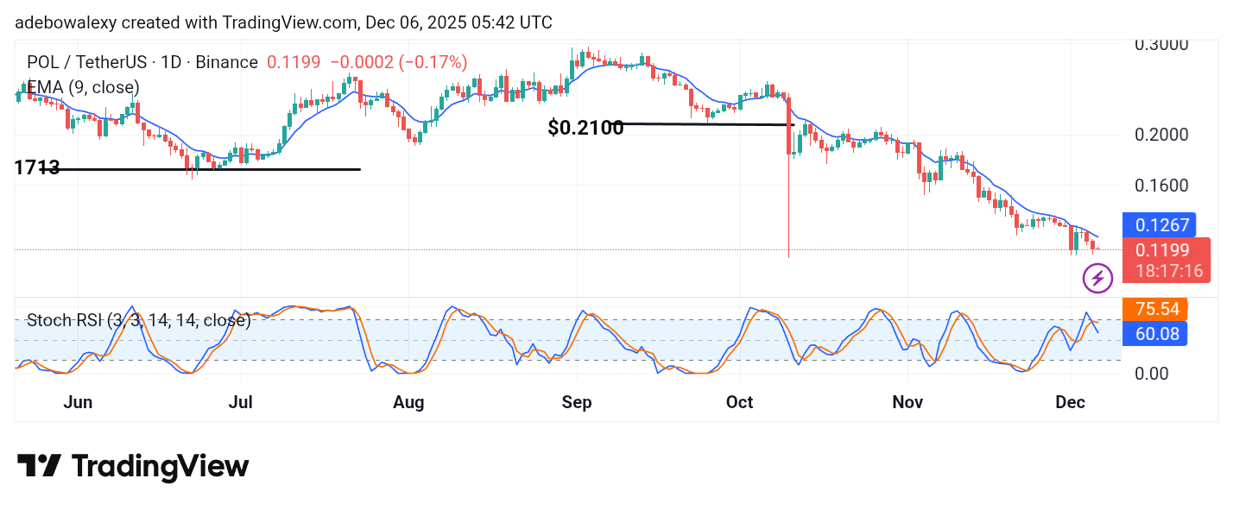Click the 0.1199 price in title row
The image size is (1233, 510).
294,62
